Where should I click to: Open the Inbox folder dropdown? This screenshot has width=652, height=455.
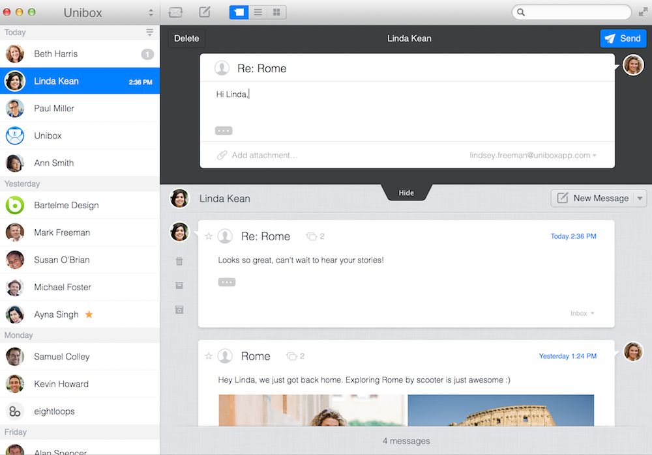point(582,314)
